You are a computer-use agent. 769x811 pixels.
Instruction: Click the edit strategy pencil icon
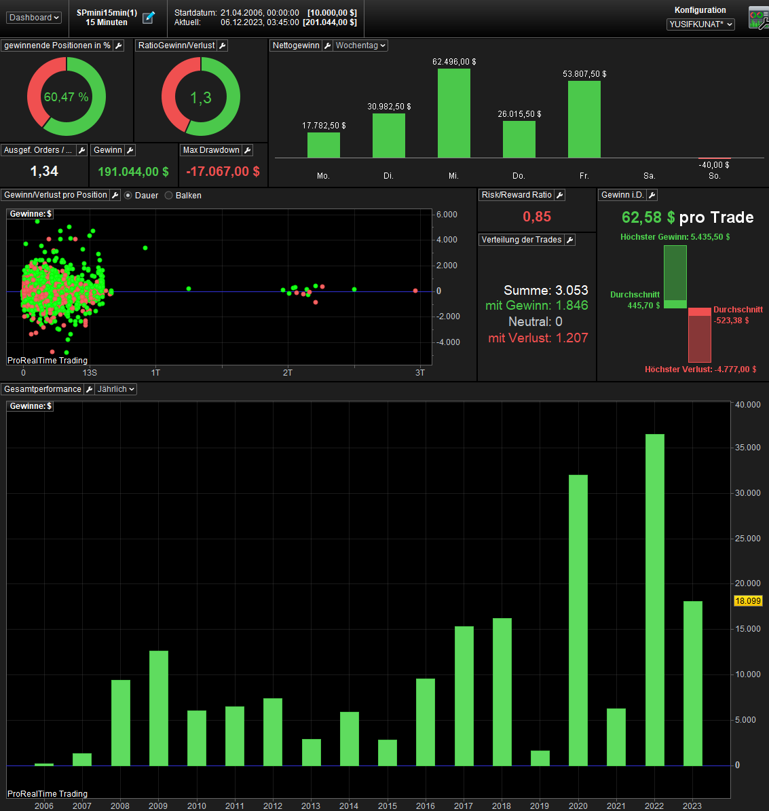149,17
